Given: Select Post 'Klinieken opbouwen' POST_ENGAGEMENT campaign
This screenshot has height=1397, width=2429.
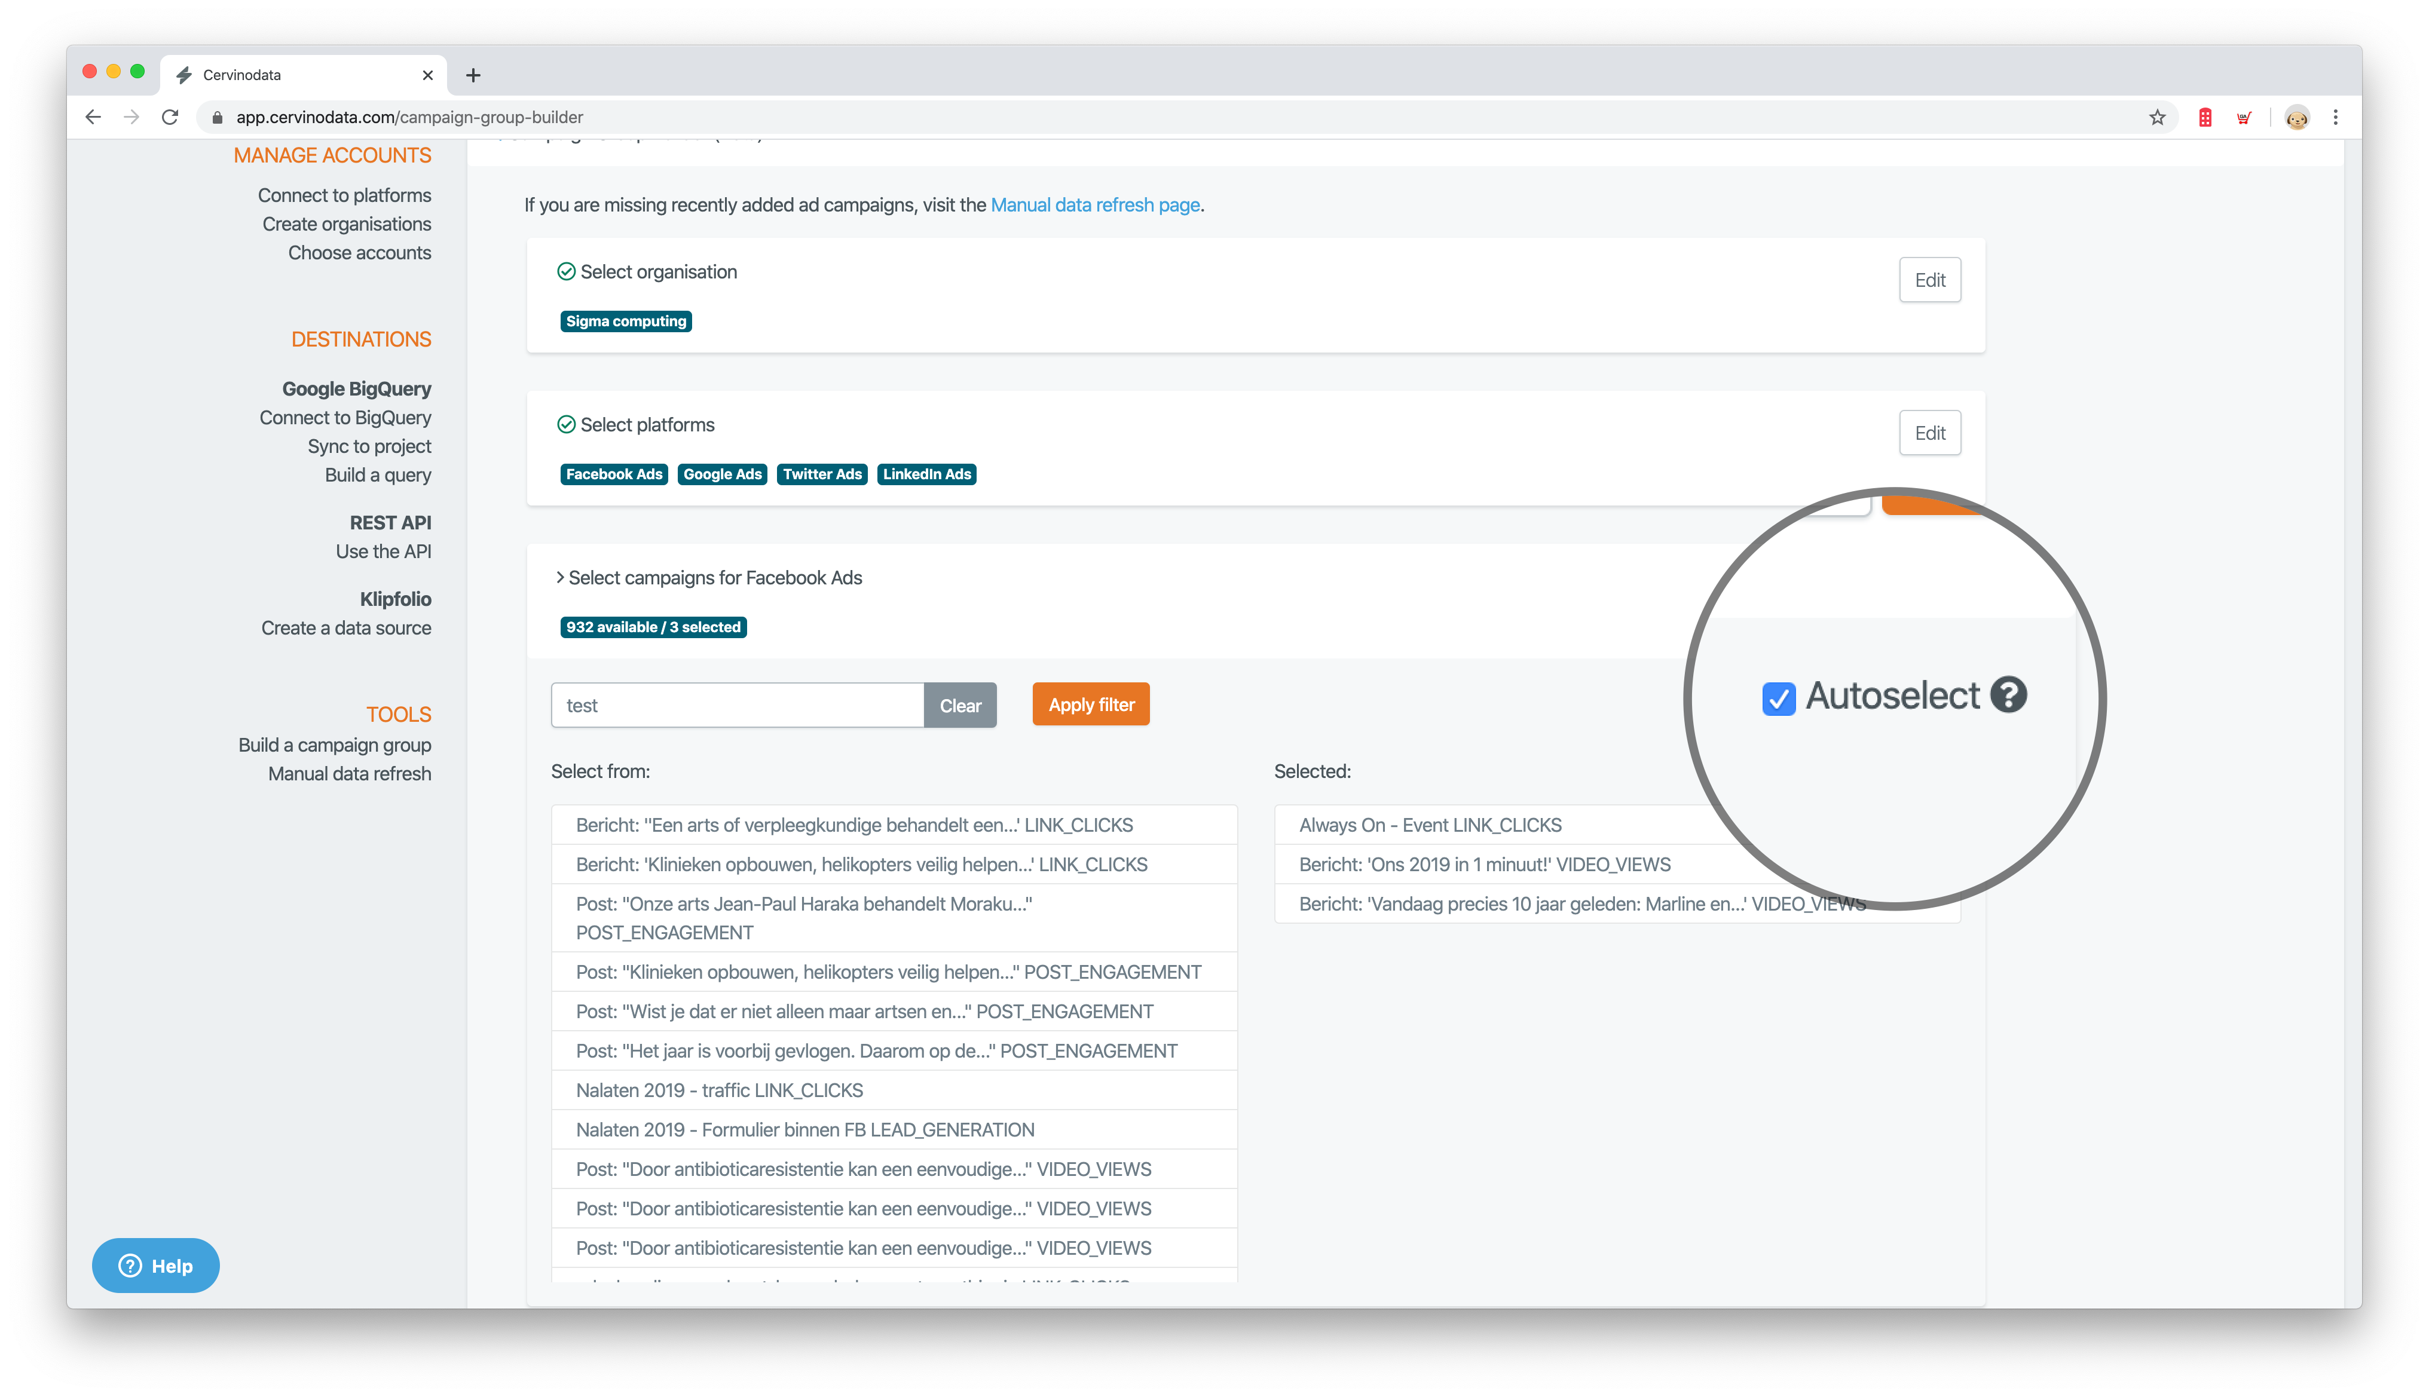Looking at the screenshot, I should pos(894,972).
